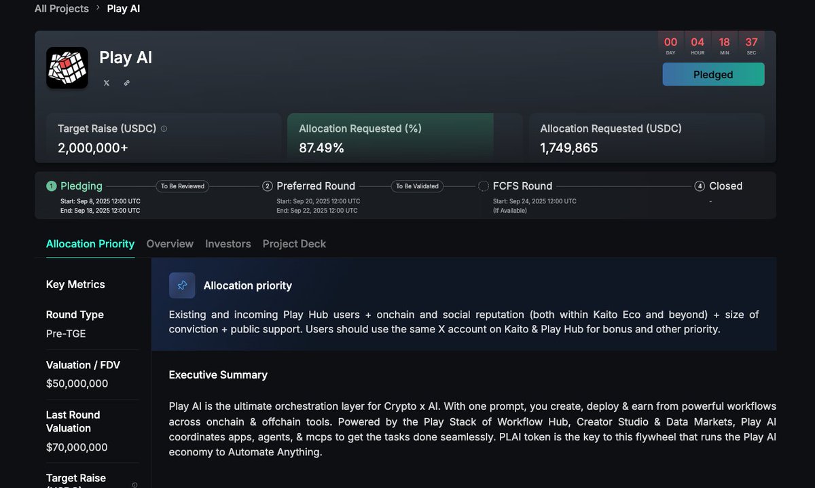
Task: Click the Pledged button
Action: [713, 74]
